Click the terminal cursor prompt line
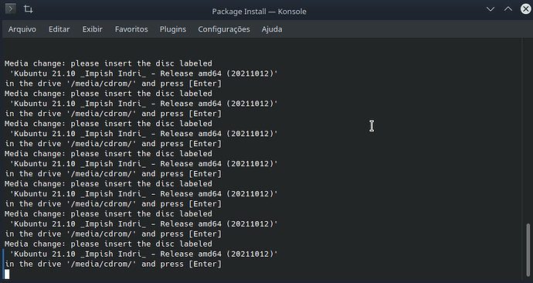The image size is (533, 283). point(7,274)
